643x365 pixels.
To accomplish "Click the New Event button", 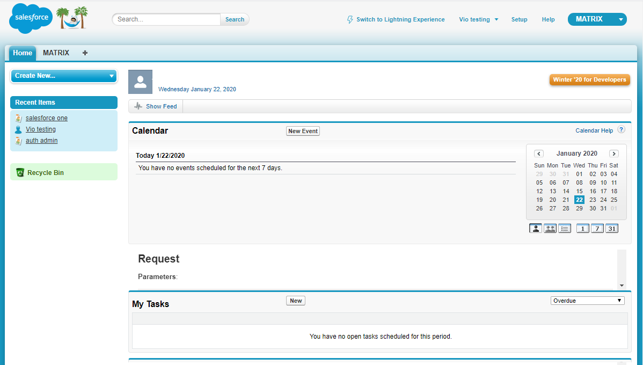I will tap(303, 131).
